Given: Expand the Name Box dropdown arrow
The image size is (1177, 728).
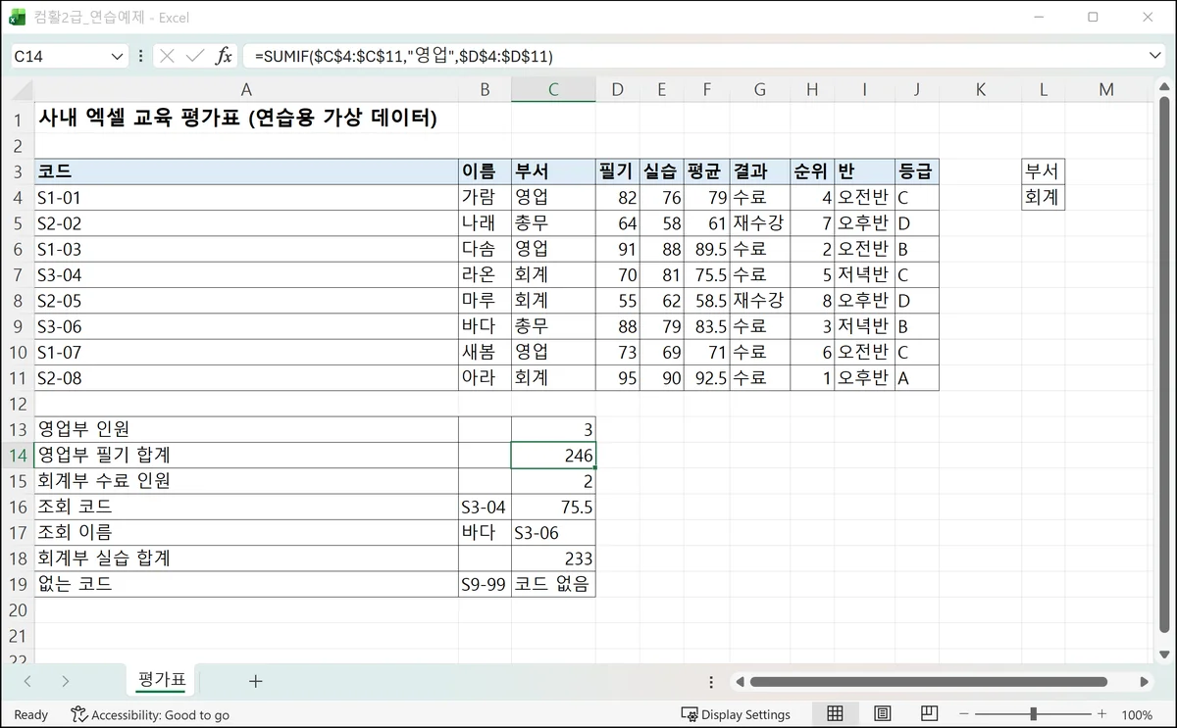Looking at the screenshot, I should click(117, 57).
